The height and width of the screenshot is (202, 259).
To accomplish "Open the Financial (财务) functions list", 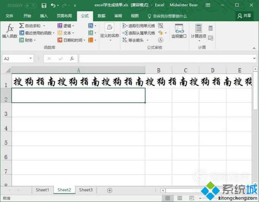I will [x=27, y=40].
